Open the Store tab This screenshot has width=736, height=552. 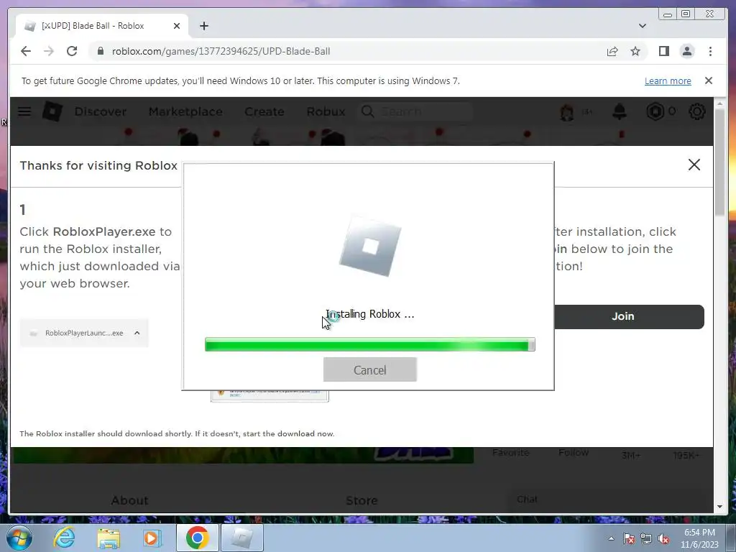[362, 500]
